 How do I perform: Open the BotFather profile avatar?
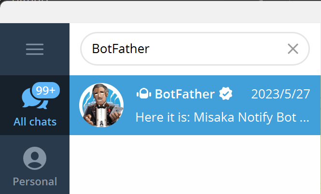[101, 105]
